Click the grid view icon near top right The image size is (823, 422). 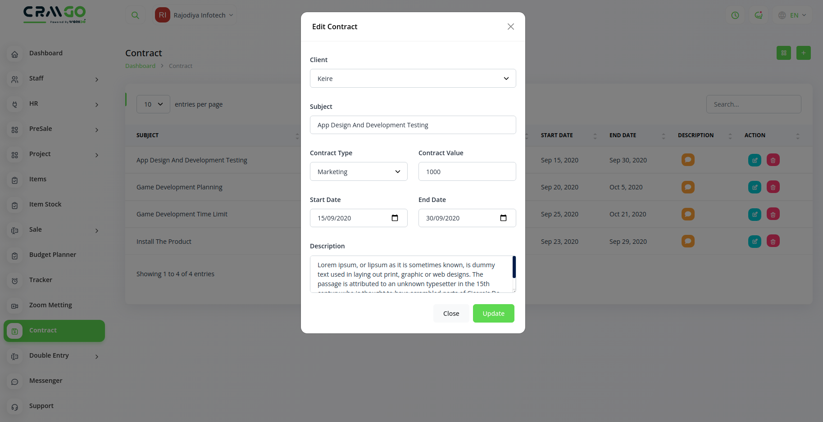coord(783,53)
